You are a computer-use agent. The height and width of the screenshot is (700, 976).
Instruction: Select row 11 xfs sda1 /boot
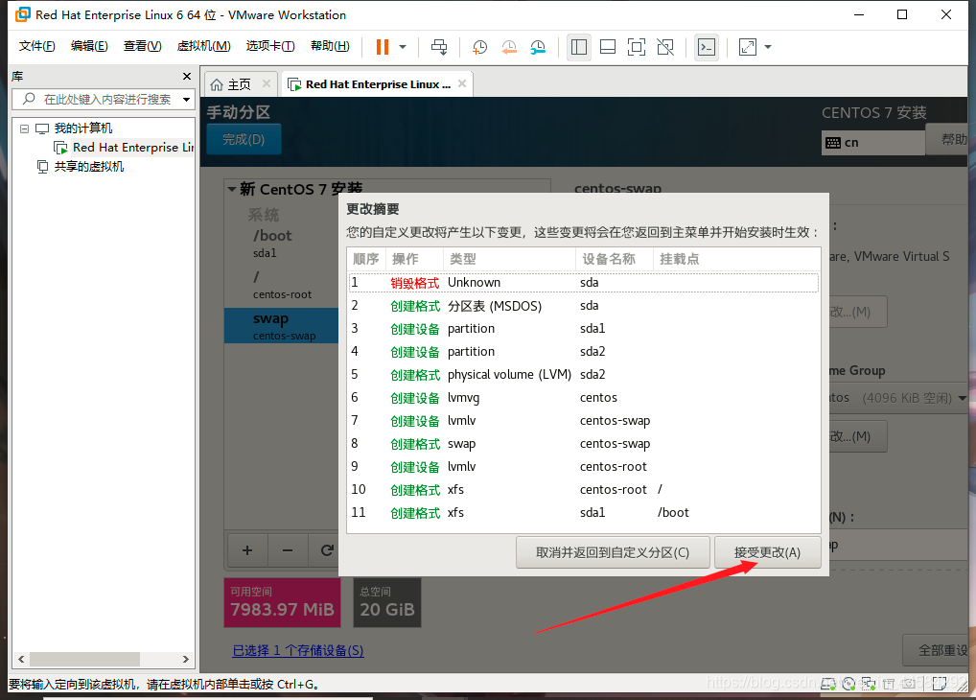(584, 513)
